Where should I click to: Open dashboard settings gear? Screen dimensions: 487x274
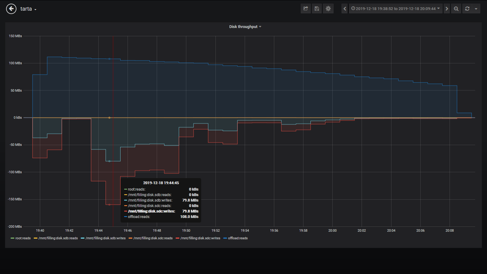click(328, 9)
